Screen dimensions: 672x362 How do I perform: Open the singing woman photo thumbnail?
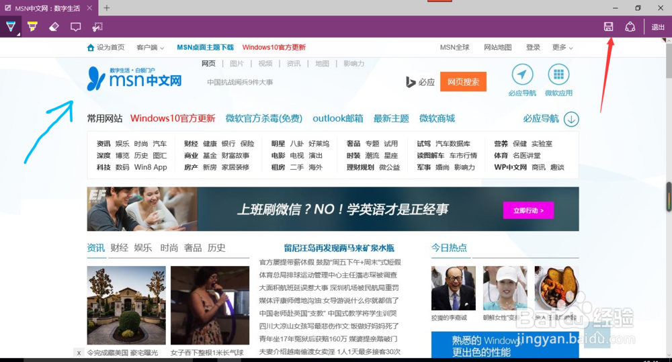[x=210, y=306]
